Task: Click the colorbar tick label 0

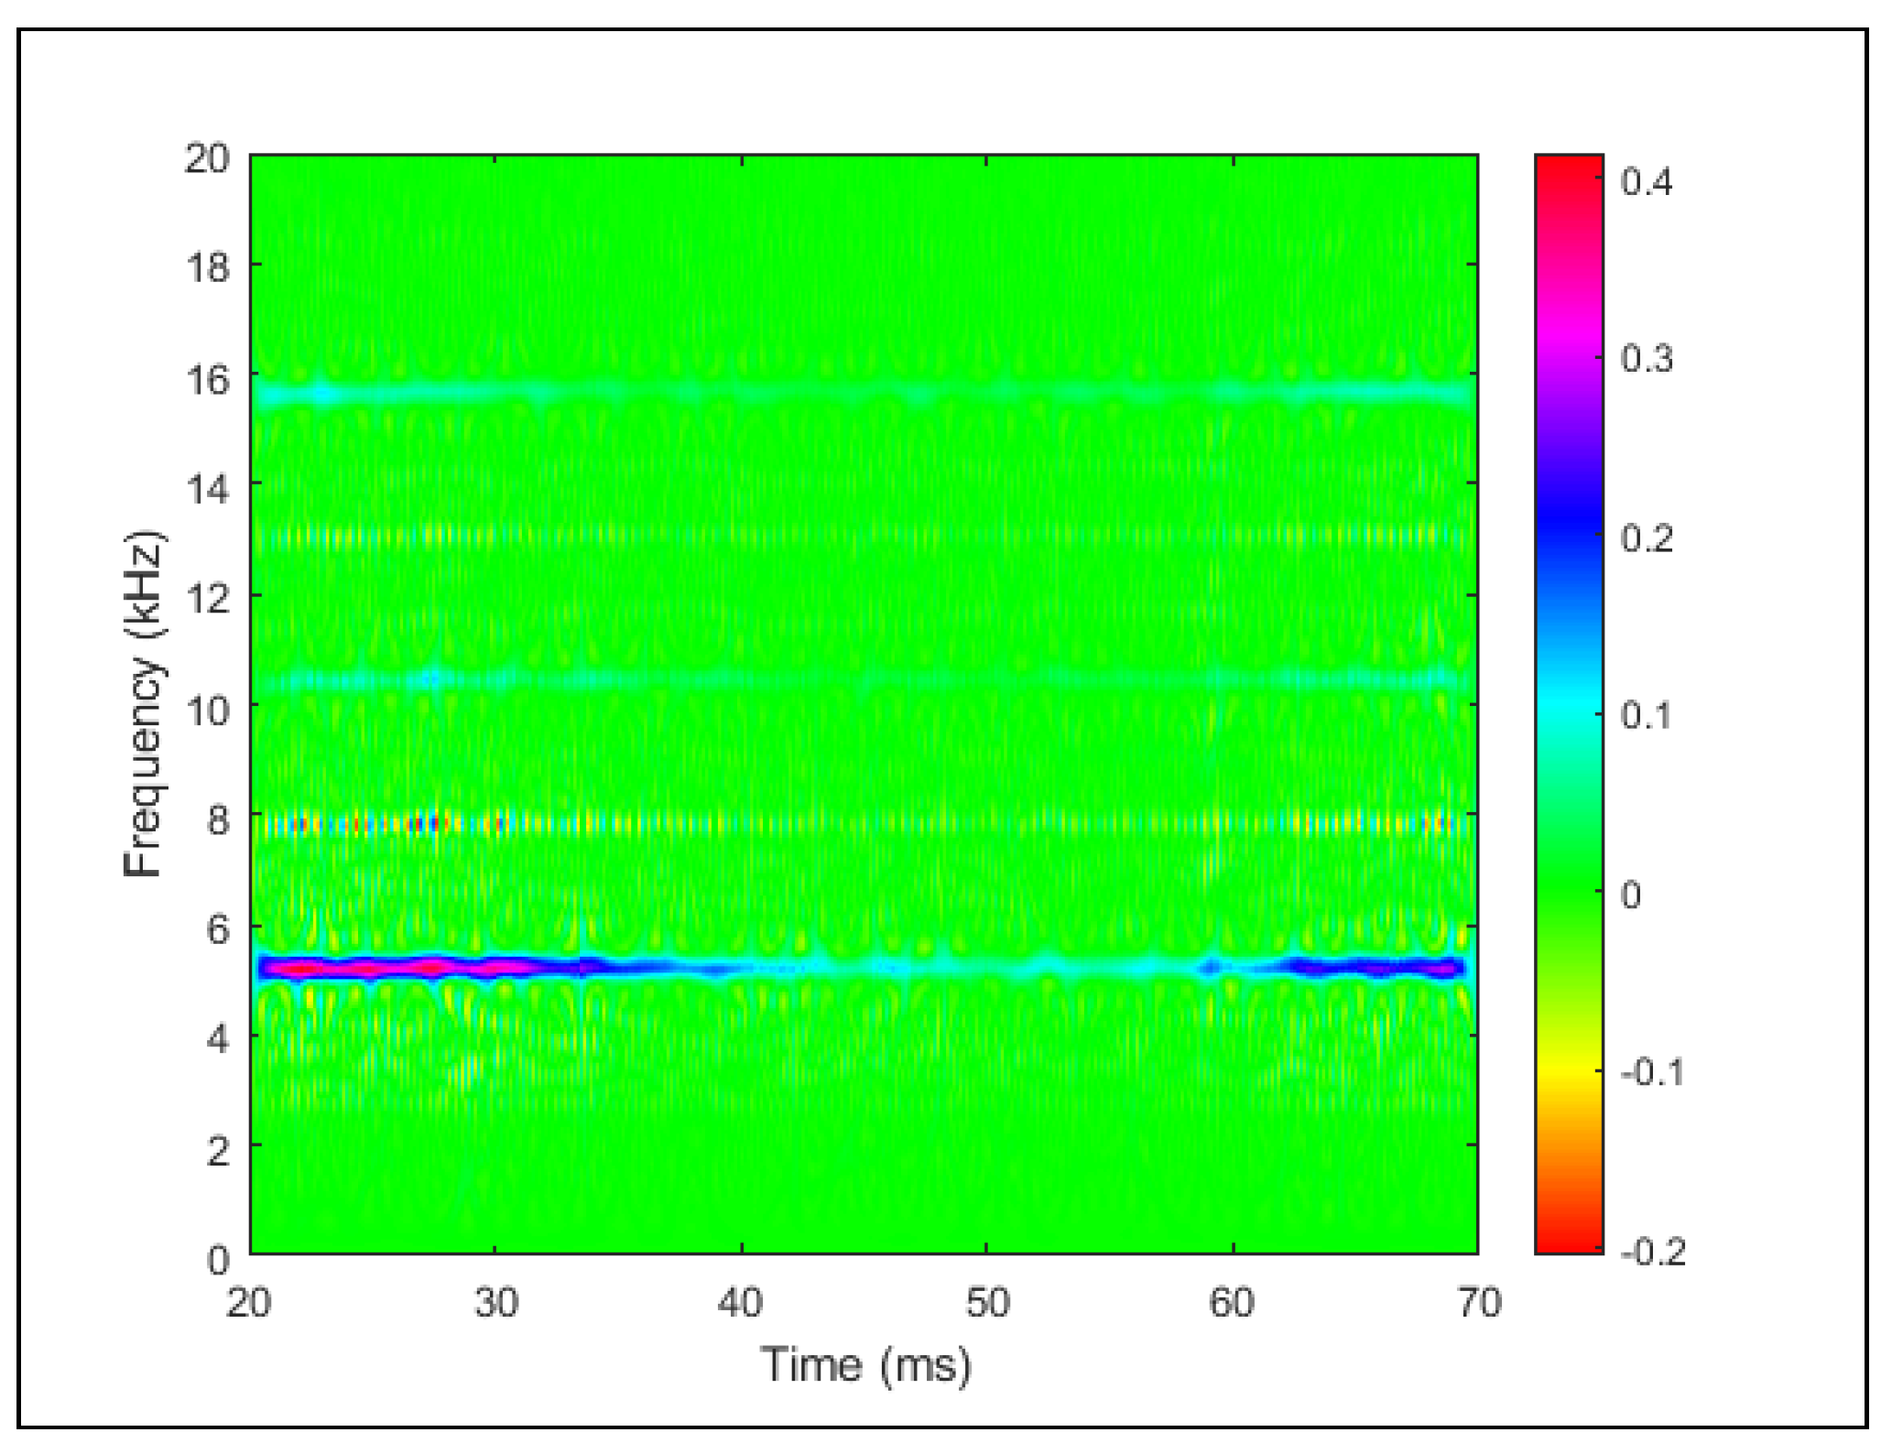Action: point(1630,895)
